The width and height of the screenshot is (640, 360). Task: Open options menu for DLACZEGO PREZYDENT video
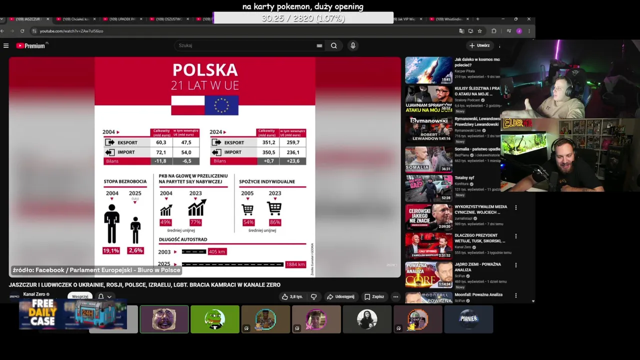pyautogui.click(x=516, y=236)
